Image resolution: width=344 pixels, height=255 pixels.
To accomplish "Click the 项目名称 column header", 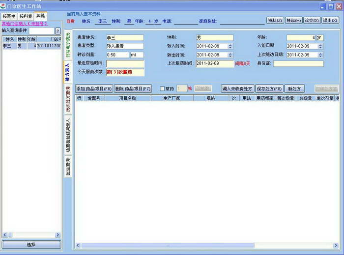I will 128,98.
